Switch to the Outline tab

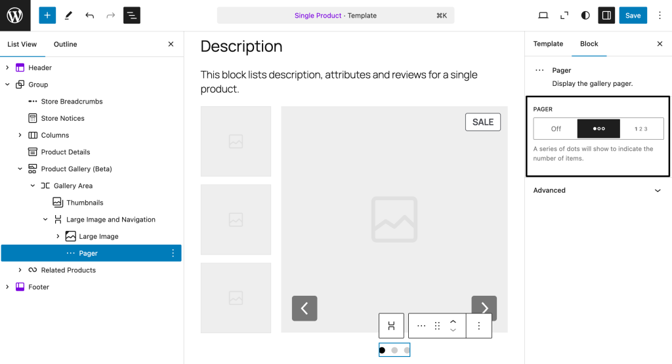point(65,44)
